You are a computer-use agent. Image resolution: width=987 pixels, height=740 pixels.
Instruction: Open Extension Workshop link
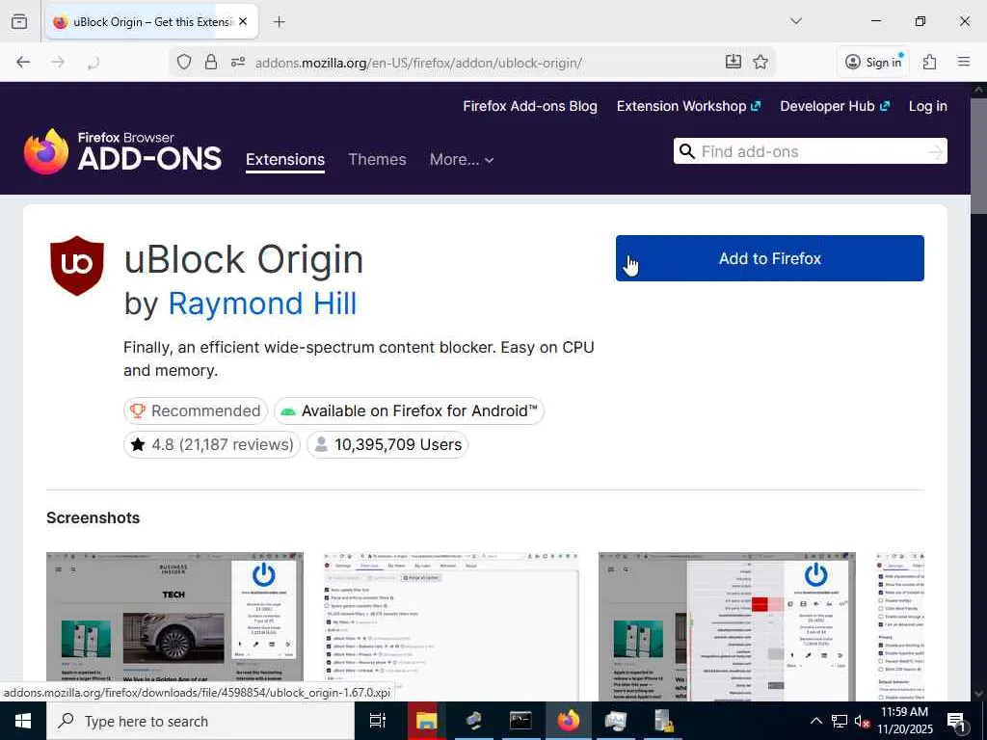688,106
